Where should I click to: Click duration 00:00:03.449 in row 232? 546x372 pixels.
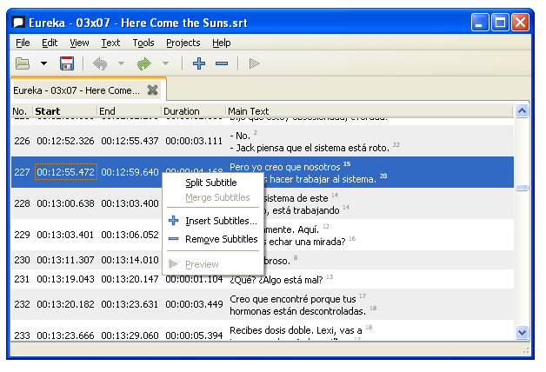[194, 304]
